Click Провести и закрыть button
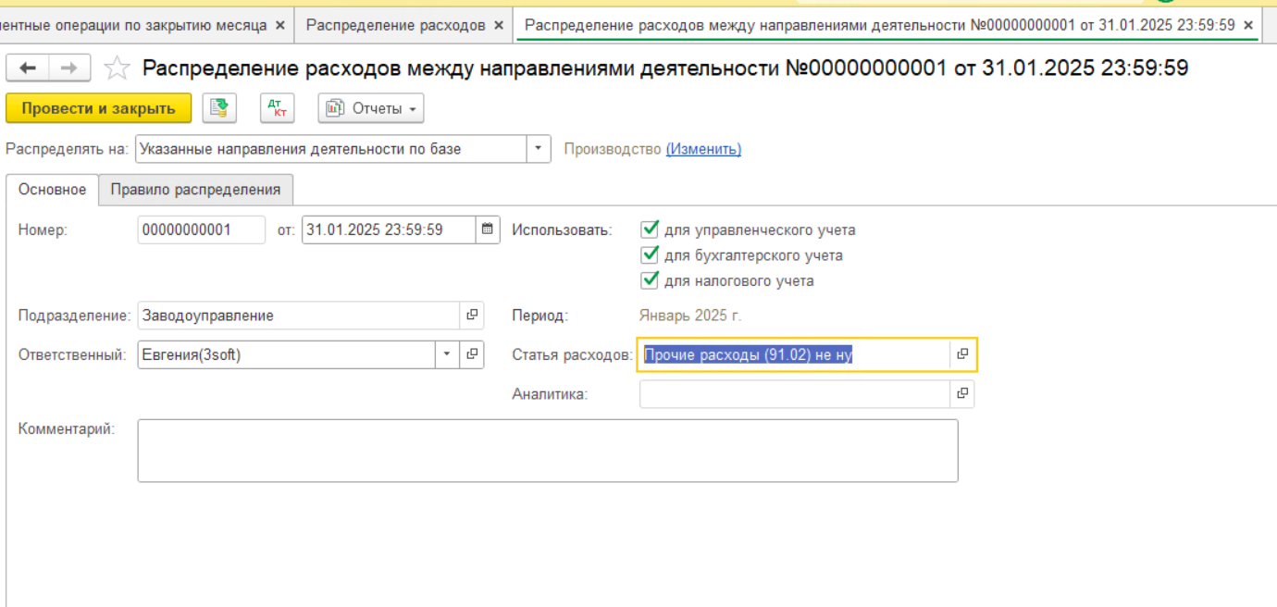The width and height of the screenshot is (1277, 607). coord(98,108)
